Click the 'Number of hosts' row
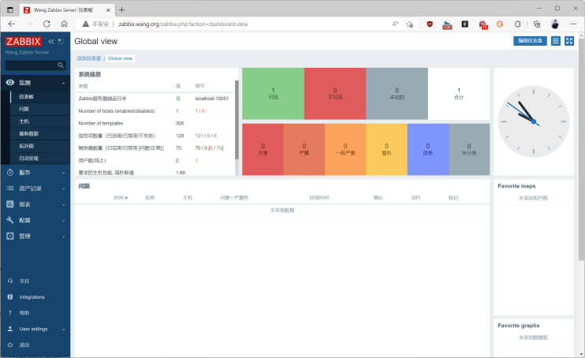This screenshot has width=585, height=358. pos(155,111)
